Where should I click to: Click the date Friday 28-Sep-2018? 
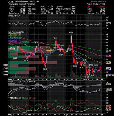tap(96, 4)
